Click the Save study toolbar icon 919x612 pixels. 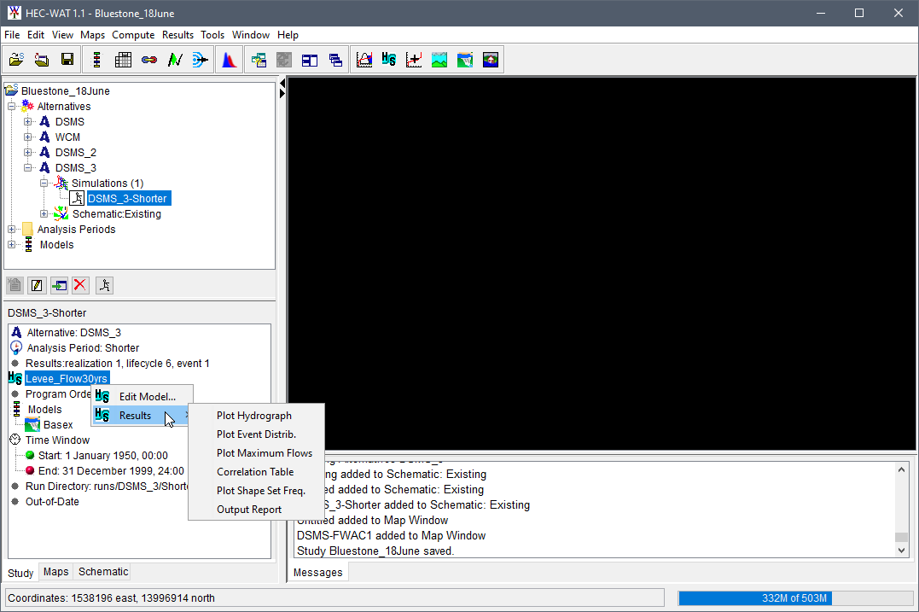[x=66, y=59]
